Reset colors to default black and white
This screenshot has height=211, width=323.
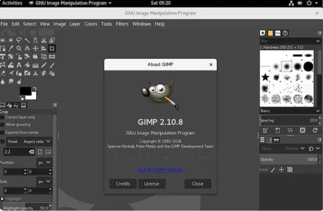21,98
